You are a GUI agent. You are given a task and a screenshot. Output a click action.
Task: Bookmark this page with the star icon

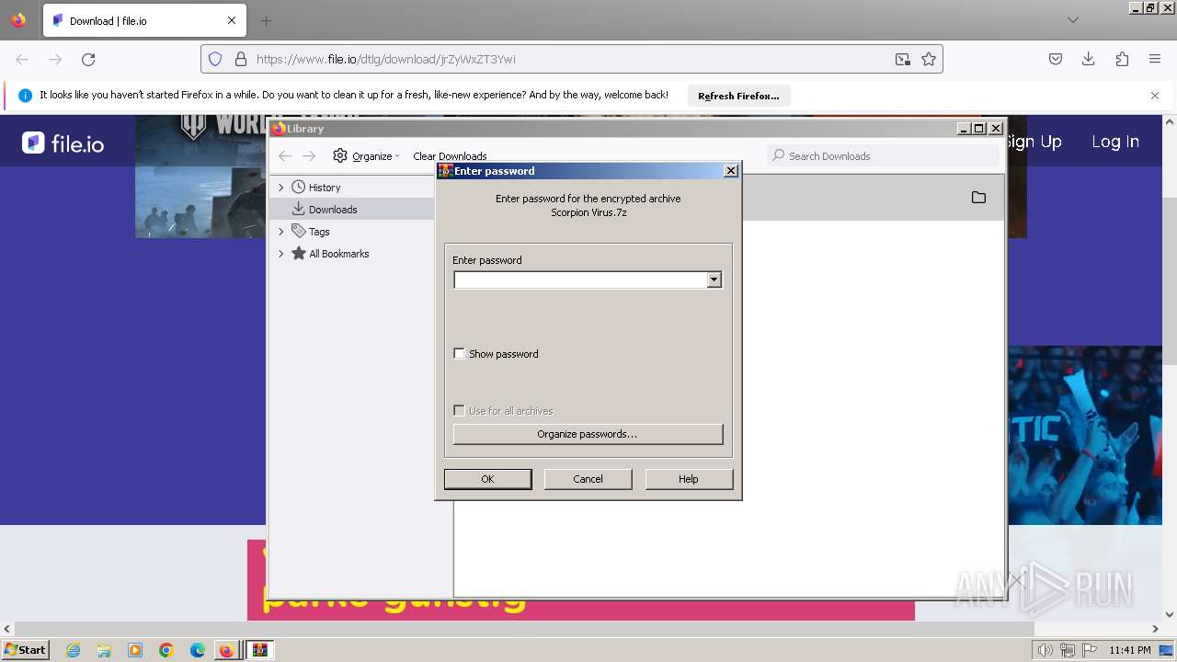[929, 59]
